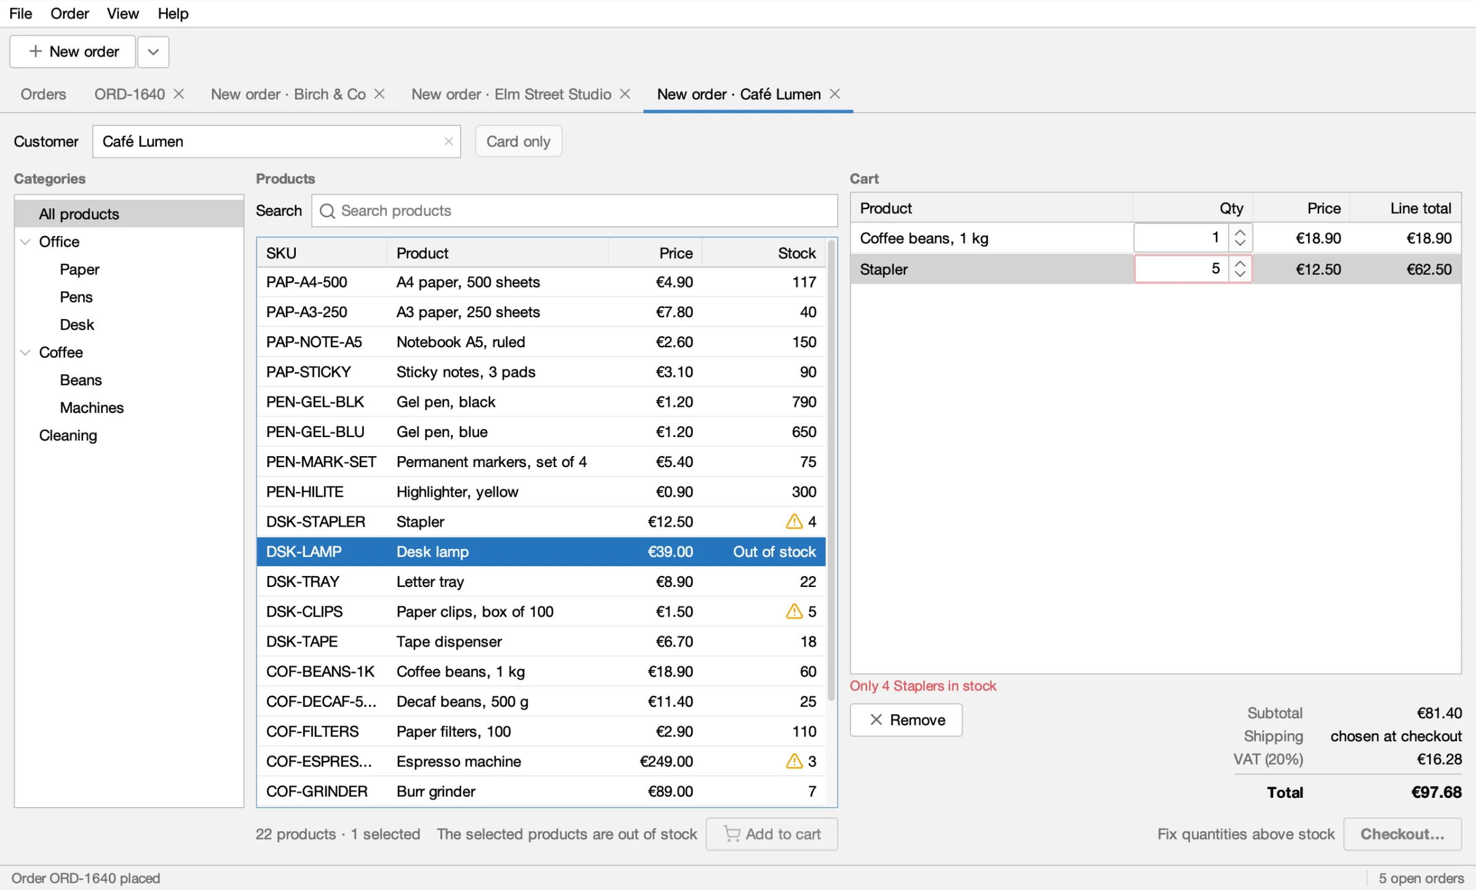Screen dimensions: 1476x890
Task: Close the Elm Street Studio order tab
Action: click(x=625, y=94)
